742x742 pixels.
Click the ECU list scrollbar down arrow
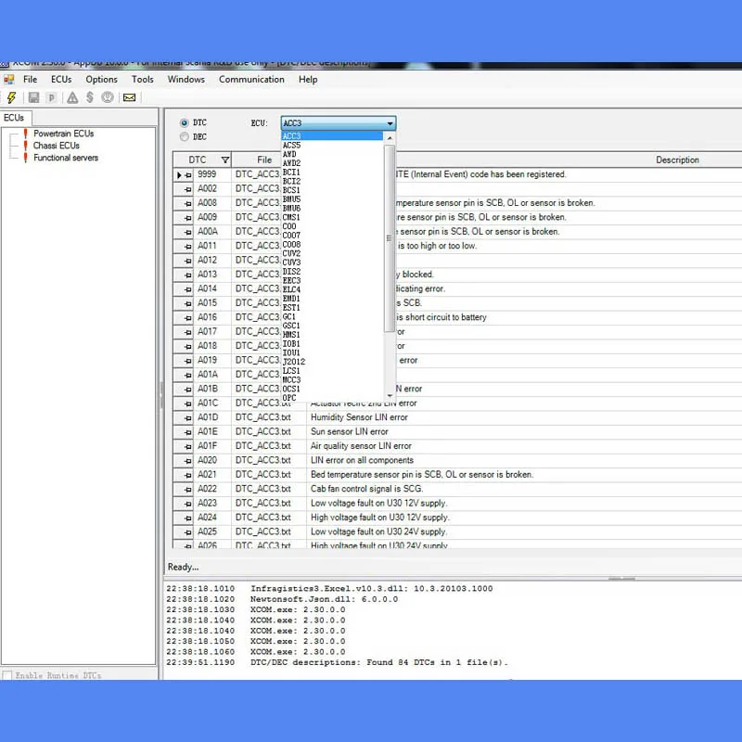point(390,396)
